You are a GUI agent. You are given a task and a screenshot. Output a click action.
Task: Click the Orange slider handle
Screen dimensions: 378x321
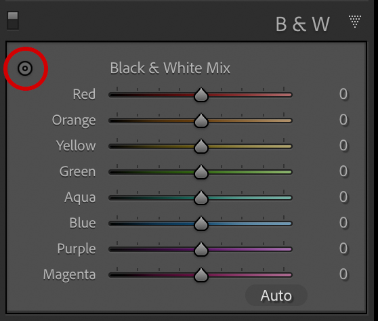tap(201, 121)
